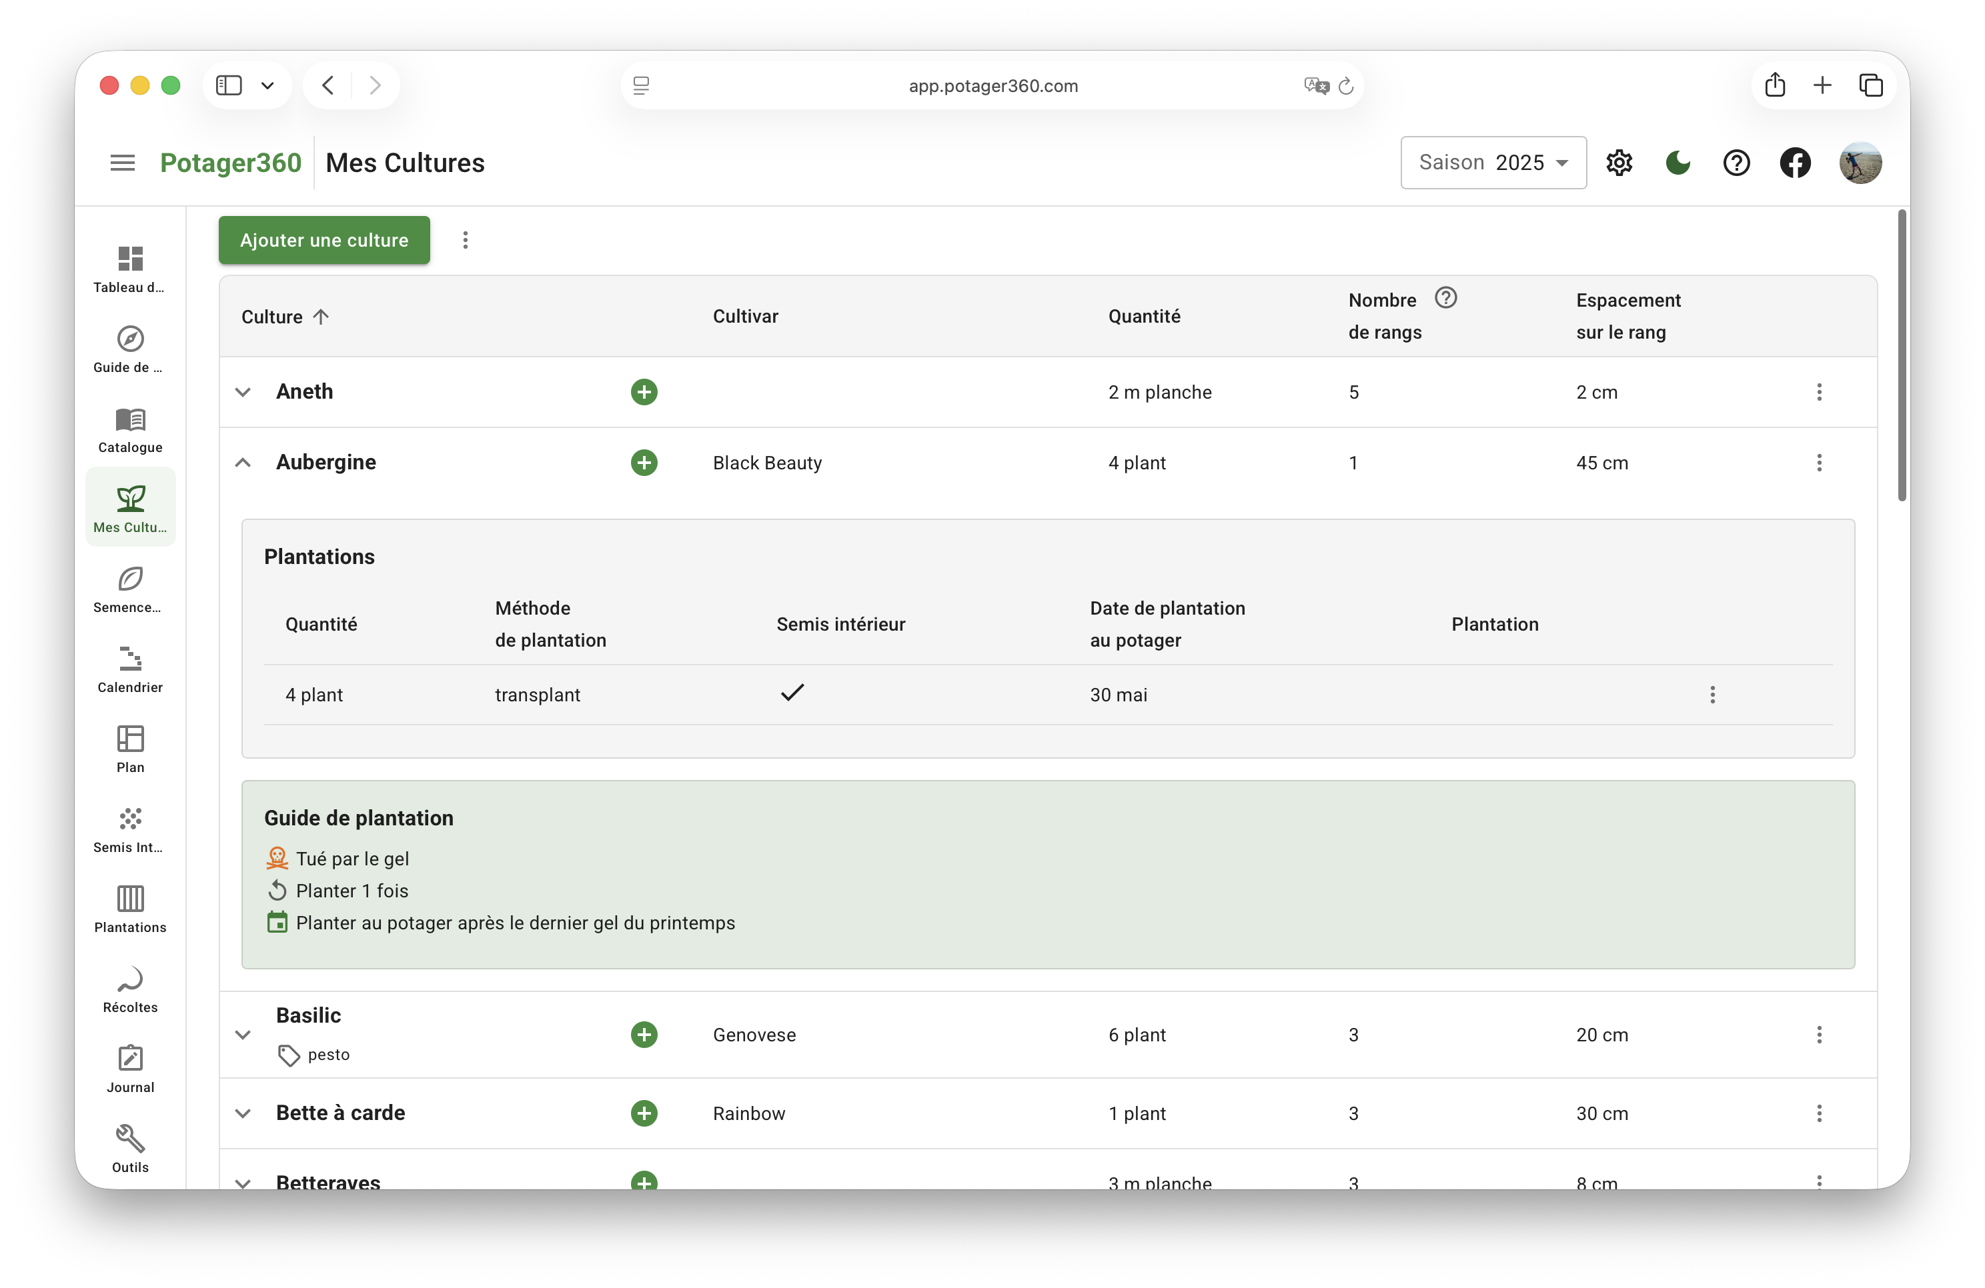
Task: Toggle Culture column sort arrow
Action: click(x=321, y=317)
